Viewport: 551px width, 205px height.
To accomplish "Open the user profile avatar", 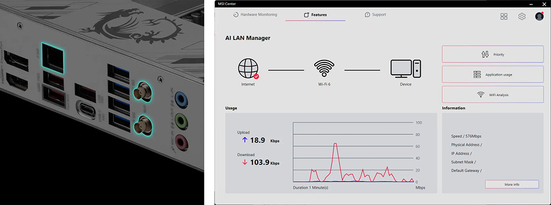I will point(539,16).
